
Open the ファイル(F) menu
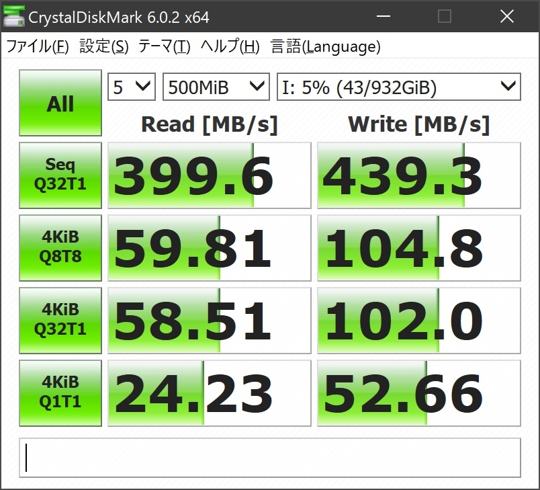coord(38,46)
